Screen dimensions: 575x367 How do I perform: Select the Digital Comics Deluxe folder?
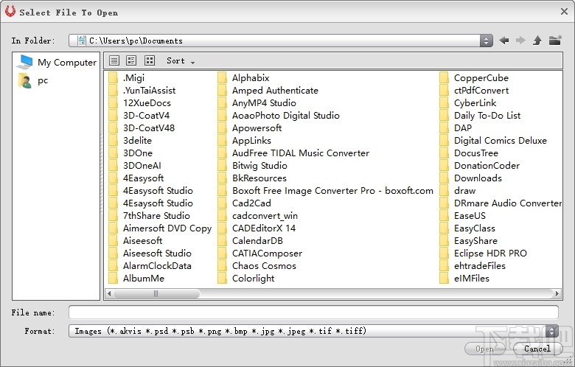[493, 141]
